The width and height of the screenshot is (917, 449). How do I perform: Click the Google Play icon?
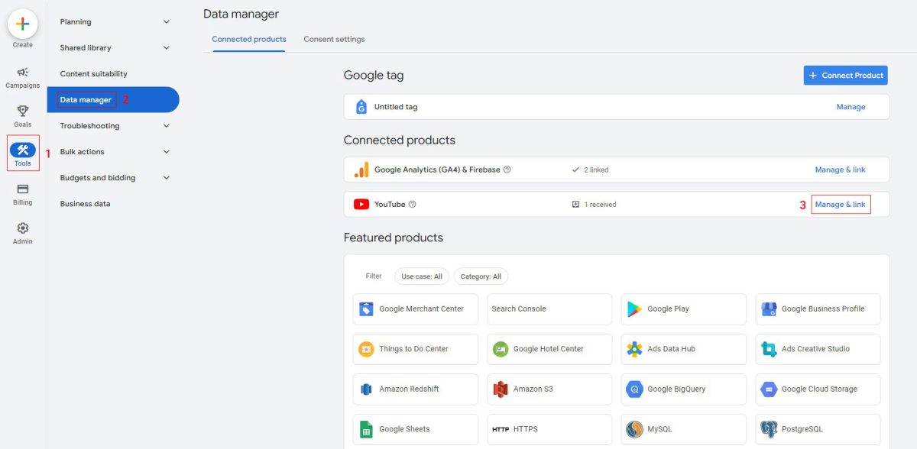[x=634, y=309]
